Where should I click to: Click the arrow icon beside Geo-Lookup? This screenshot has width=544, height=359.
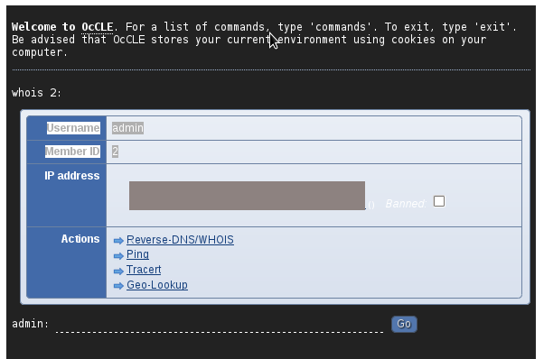(x=118, y=286)
